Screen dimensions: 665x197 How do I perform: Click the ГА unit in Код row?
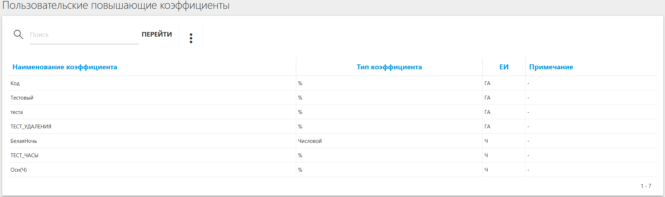point(487,83)
